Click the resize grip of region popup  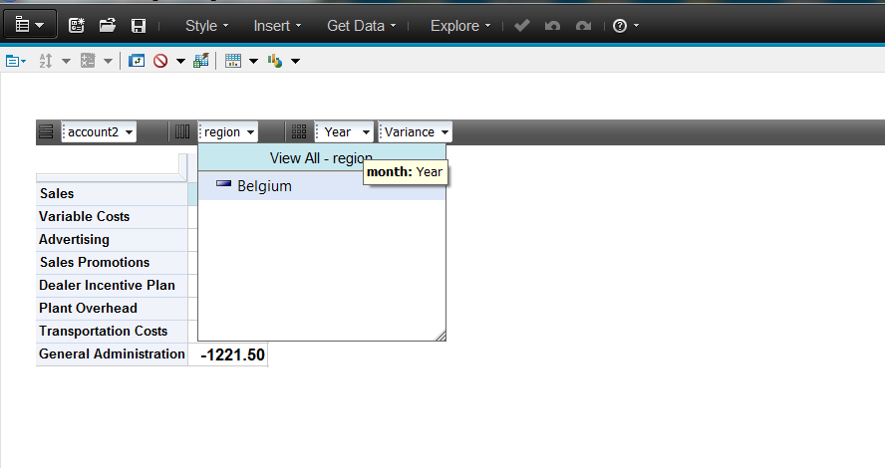tap(441, 336)
